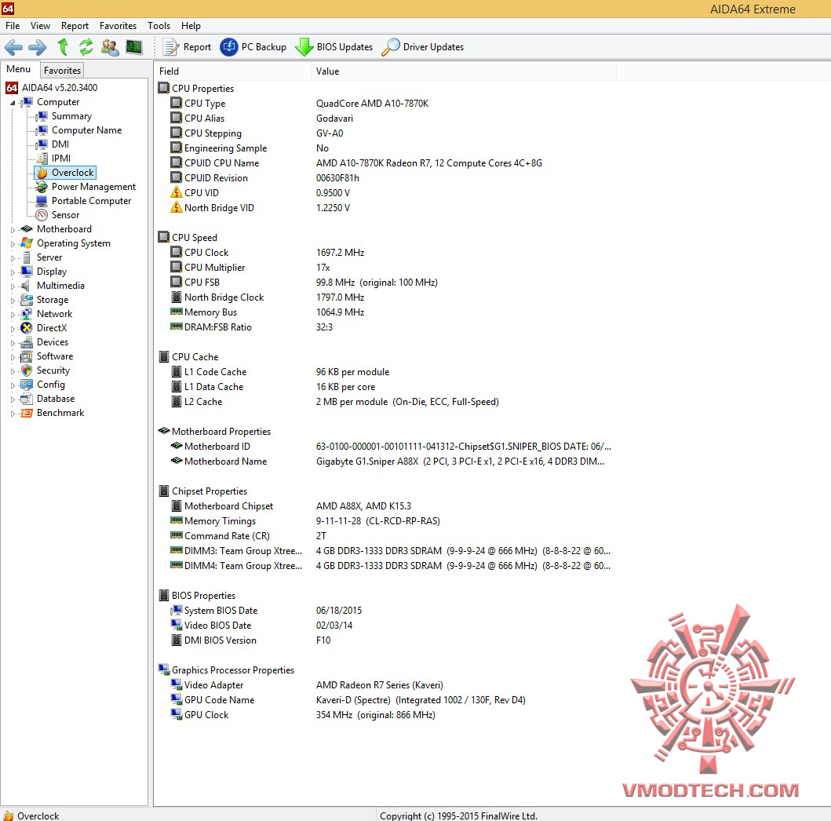
Task: Select the Motherboard Name row
Action: point(387,461)
